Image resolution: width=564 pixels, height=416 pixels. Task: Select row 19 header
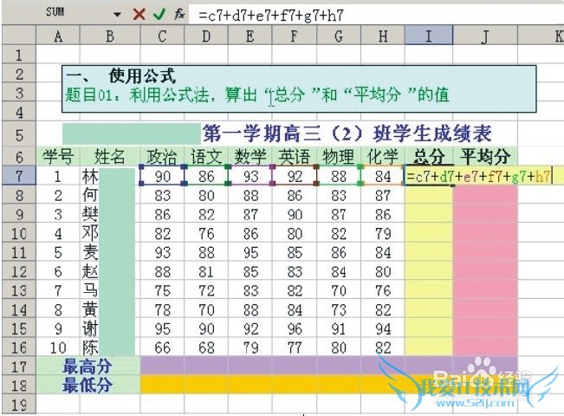[x=19, y=404]
